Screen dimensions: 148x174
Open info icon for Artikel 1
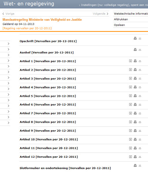[x=130, y=61]
